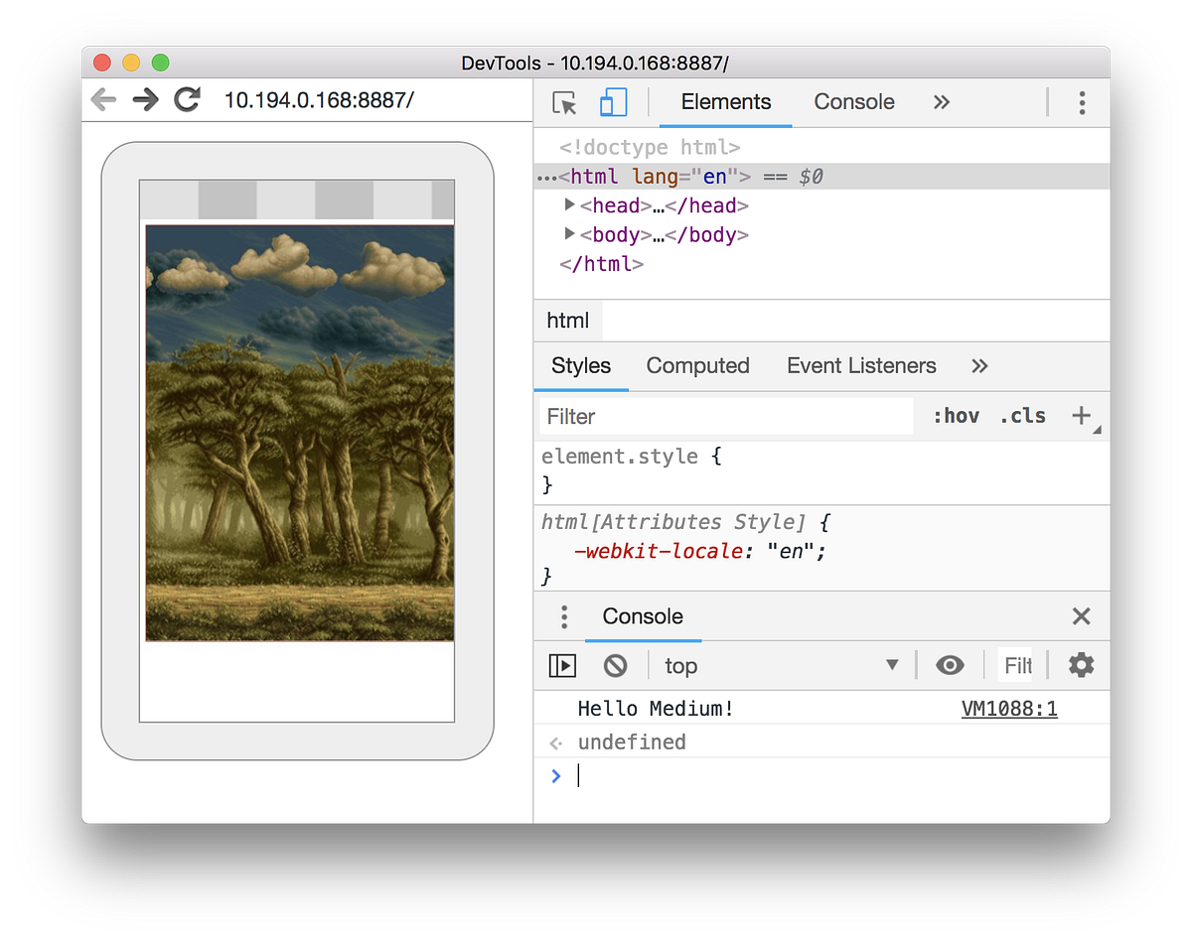Open console settings with the gear icon
This screenshot has width=1192, height=940.
tap(1080, 665)
